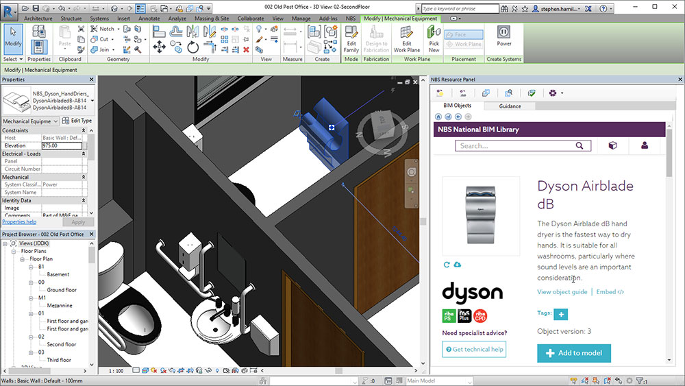Viewport: 685px width, 386px height.
Task: Click the Create Group icon
Action: [331, 32]
